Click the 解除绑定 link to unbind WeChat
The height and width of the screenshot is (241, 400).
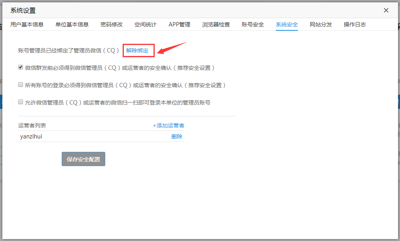pyautogui.click(x=137, y=50)
